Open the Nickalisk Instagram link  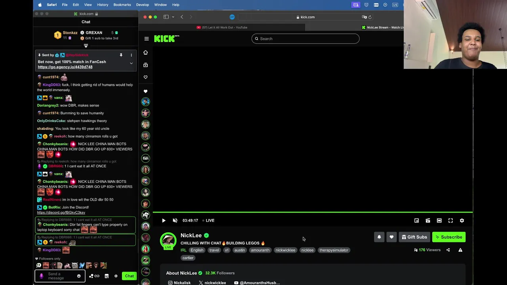[179, 283]
